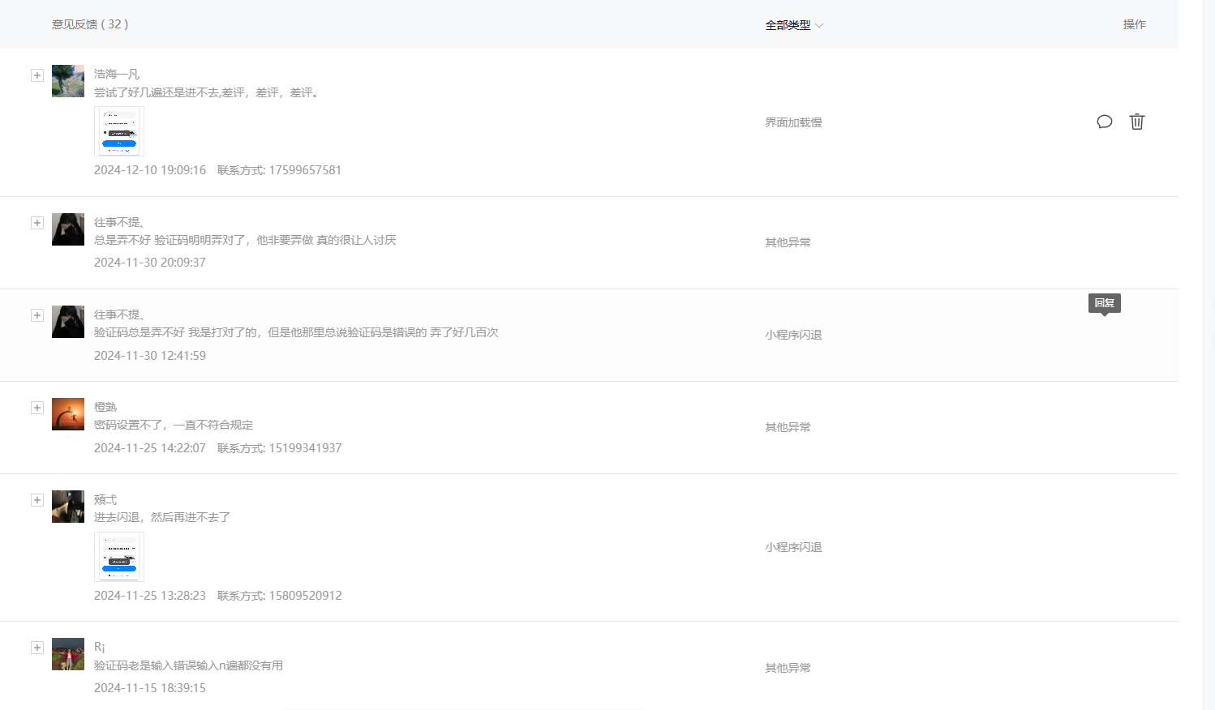Click username 橙熟

105,407
